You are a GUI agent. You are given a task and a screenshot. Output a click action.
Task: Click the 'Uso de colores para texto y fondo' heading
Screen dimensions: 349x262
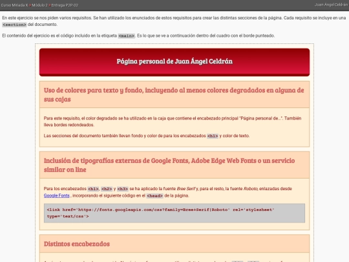tap(174, 94)
